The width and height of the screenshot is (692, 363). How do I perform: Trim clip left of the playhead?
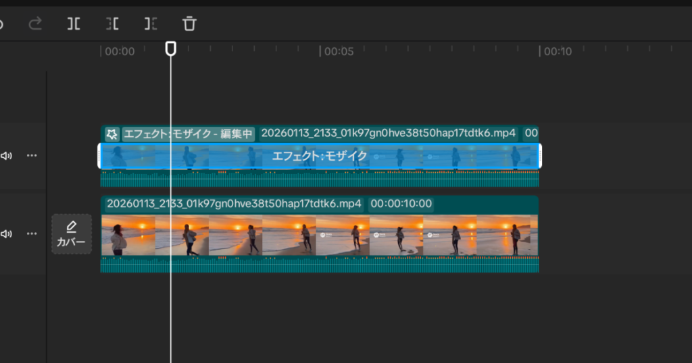[x=112, y=24]
